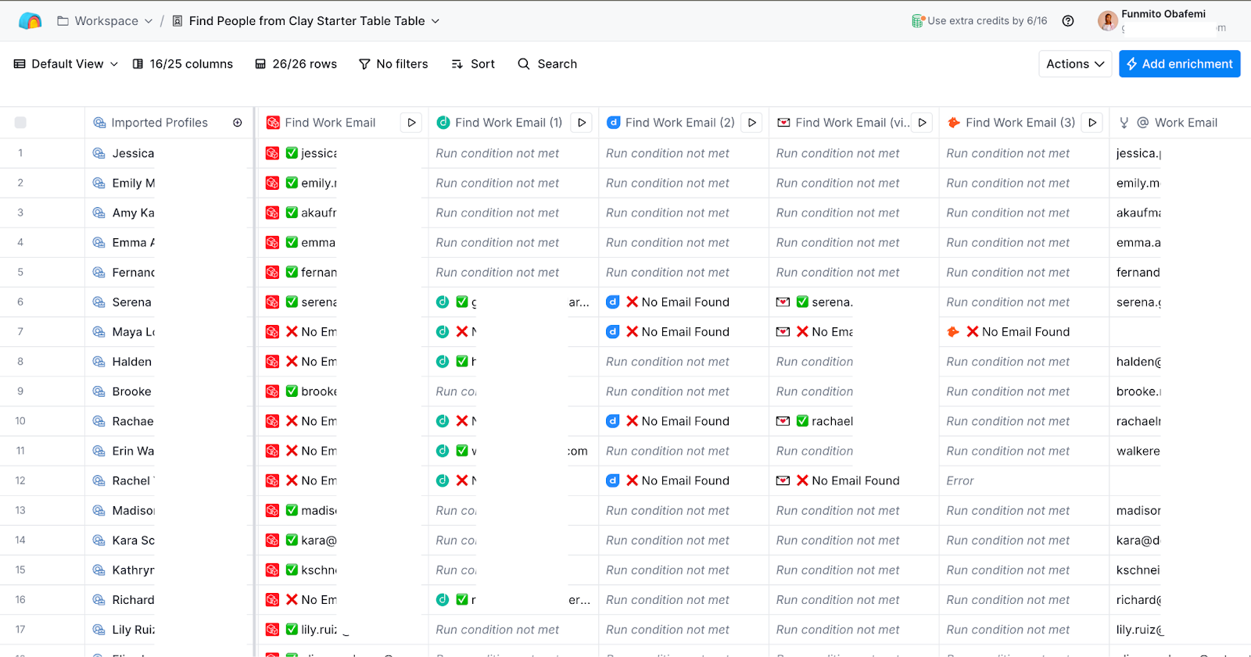Image resolution: width=1251 pixels, height=657 pixels.
Task: Click the add icon in Imported Profiles header
Action: (x=238, y=123)
